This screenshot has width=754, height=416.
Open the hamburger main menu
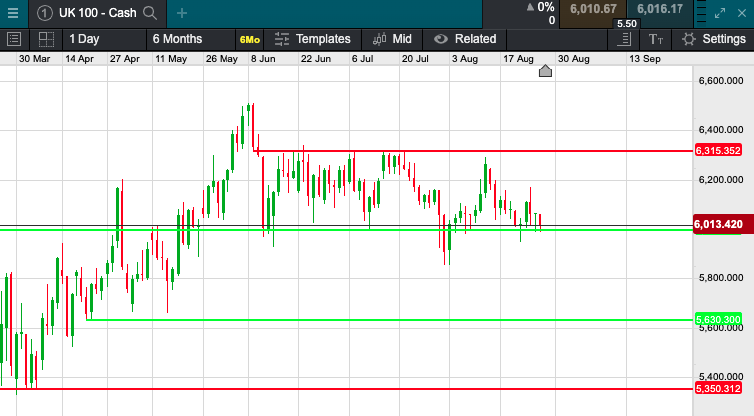point(13,13)
